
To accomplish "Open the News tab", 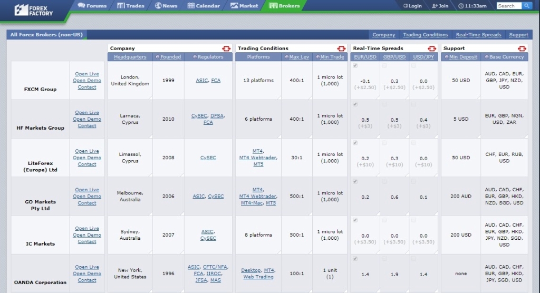I will pos(166,5).
